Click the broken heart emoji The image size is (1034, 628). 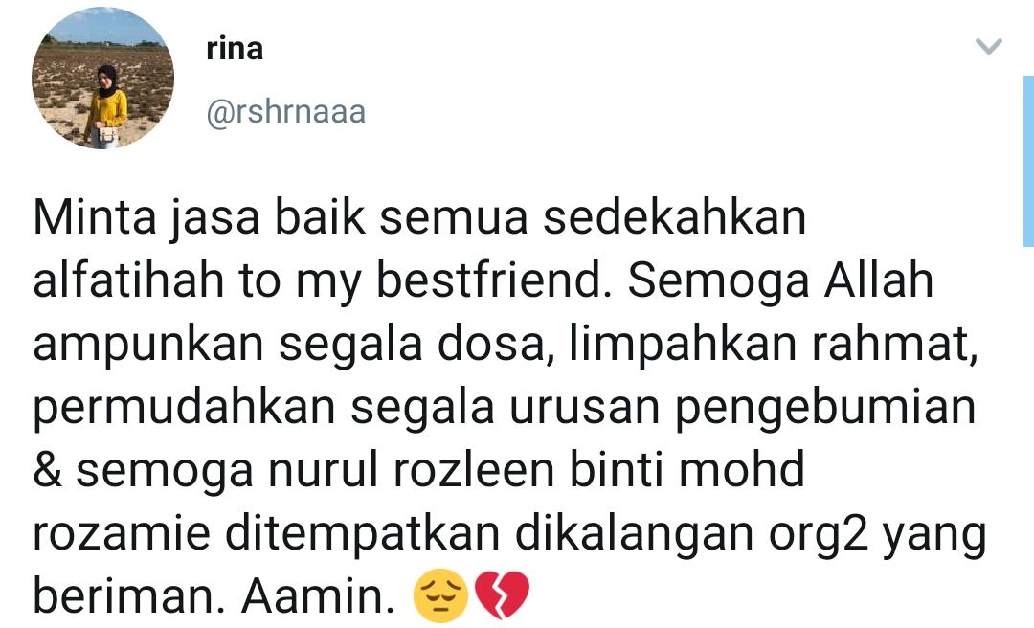pos(502,595)
